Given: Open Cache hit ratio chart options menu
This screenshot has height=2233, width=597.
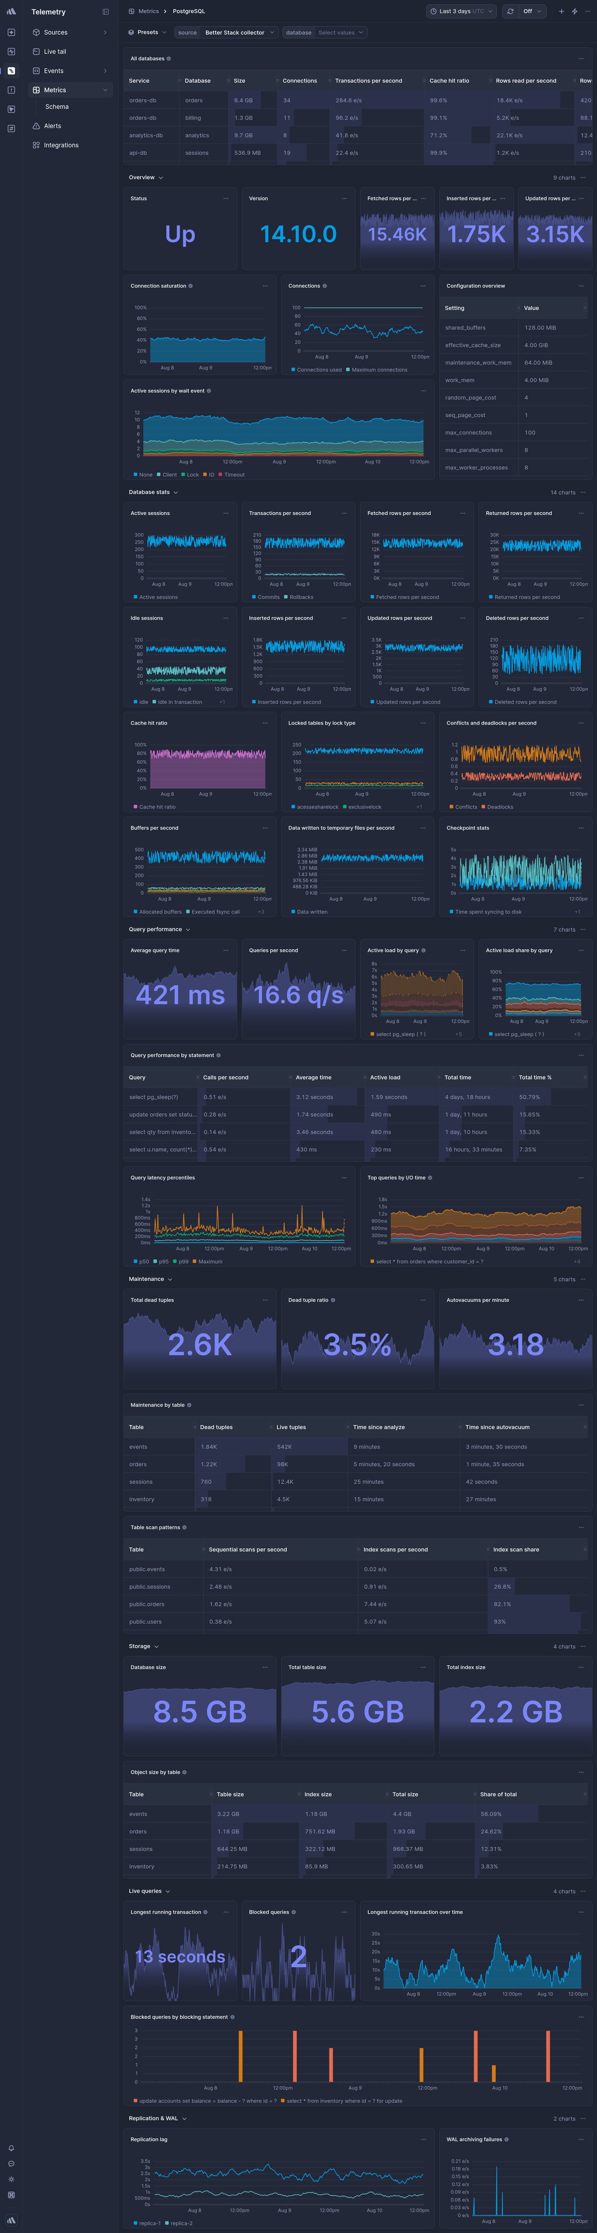Looking at the screenshot, I should coord(265,723).
